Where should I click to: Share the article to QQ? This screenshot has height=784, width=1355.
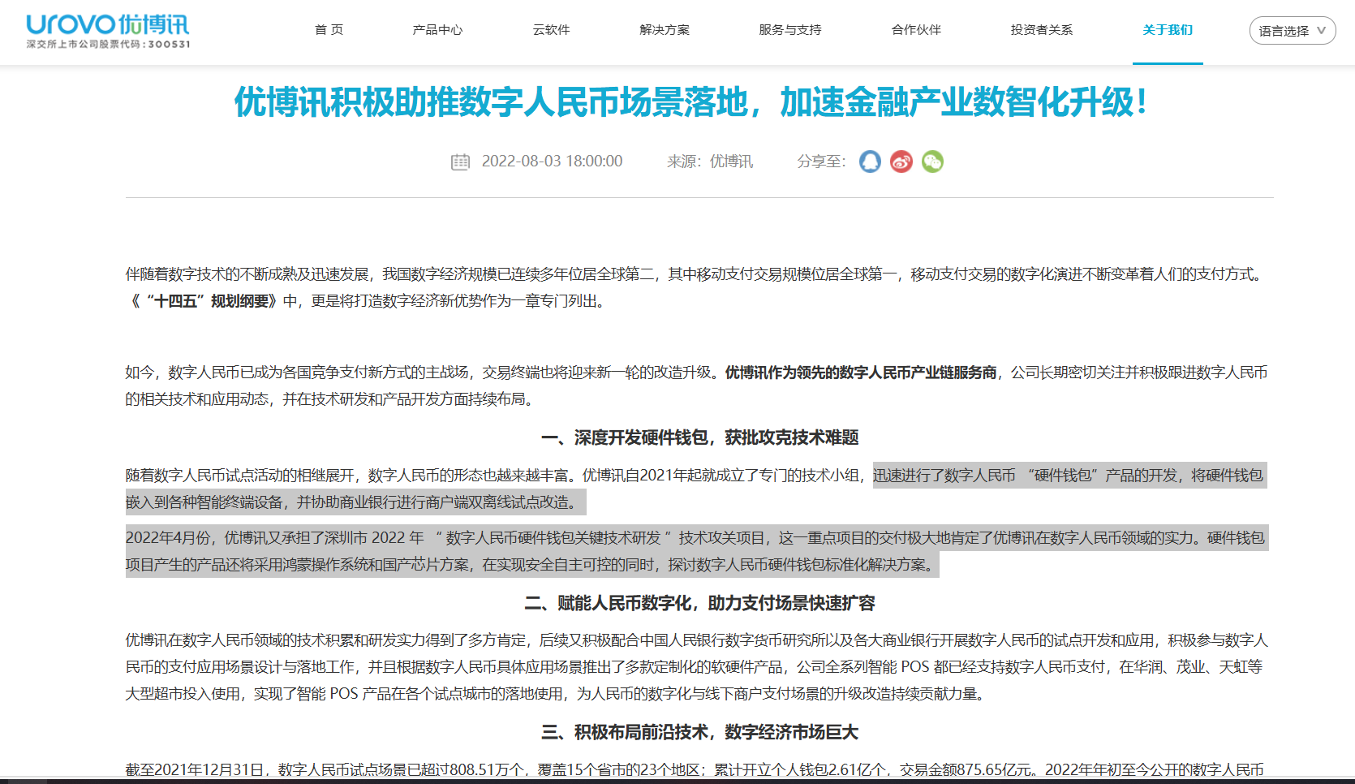[x=870, y=162]
